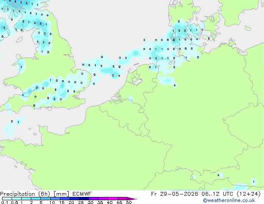
Task: Click the "20" legend scale label
Action: pyautogui.click(x=71, y=202)
